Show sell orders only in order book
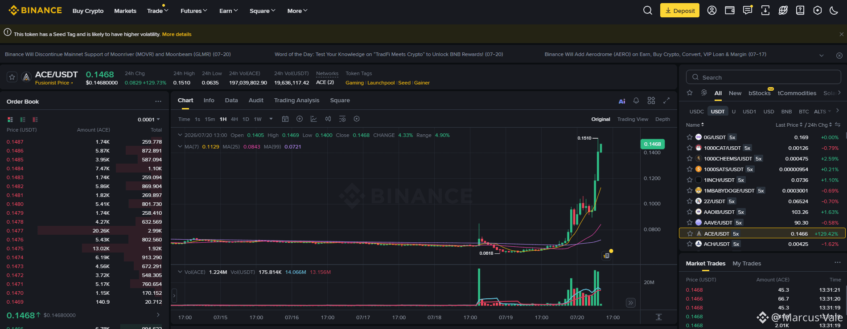Viewport: 847px width, 329px height. pos(35,120)
